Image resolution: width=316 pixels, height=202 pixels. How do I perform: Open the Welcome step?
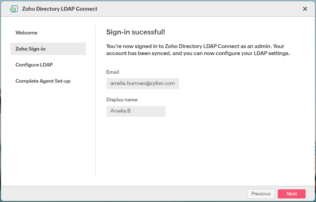[27, 33]
